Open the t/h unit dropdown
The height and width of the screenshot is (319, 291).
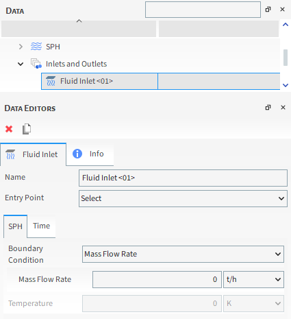pos(253,279)
